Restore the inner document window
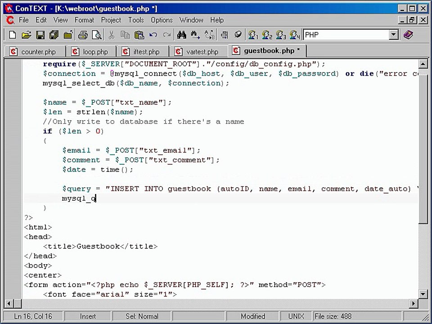The width and height of the screenshot is (432, 324). [412, 20]
